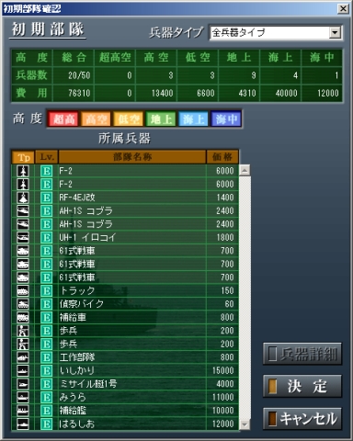The height and width of the screenshot is (441, 353).
Task: Toggle the red 超高 altitude filter
Action: tap(63, 119)
